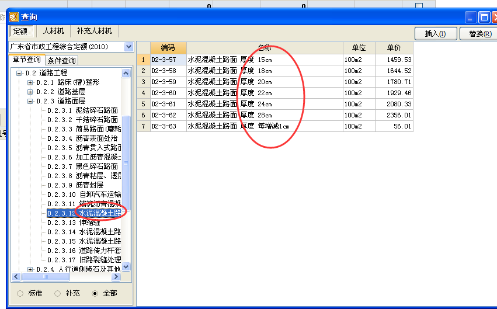Click tree horizontal scrollbar left arrow
Viewport: 497px width, 309px height.
click(16, 277)
